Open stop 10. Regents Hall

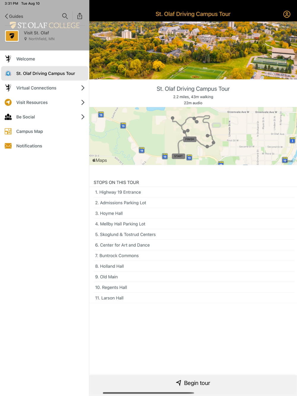(x=193, y=287)
